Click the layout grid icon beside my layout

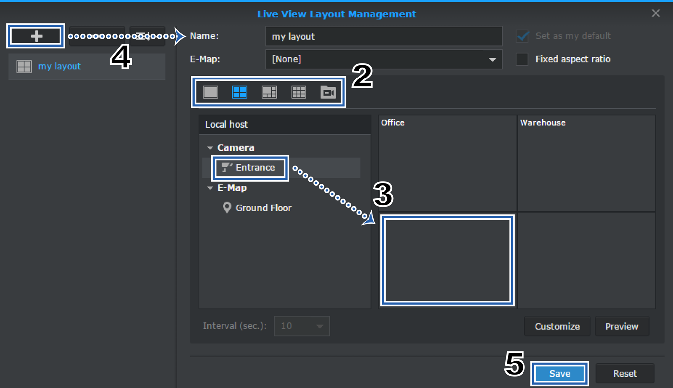24,66
